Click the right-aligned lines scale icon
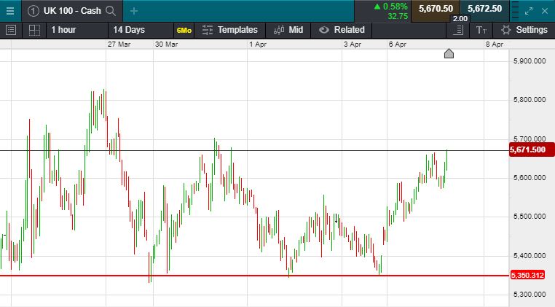 [458, 30]
